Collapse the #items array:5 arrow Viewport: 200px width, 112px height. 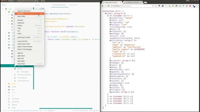(125, 13)
